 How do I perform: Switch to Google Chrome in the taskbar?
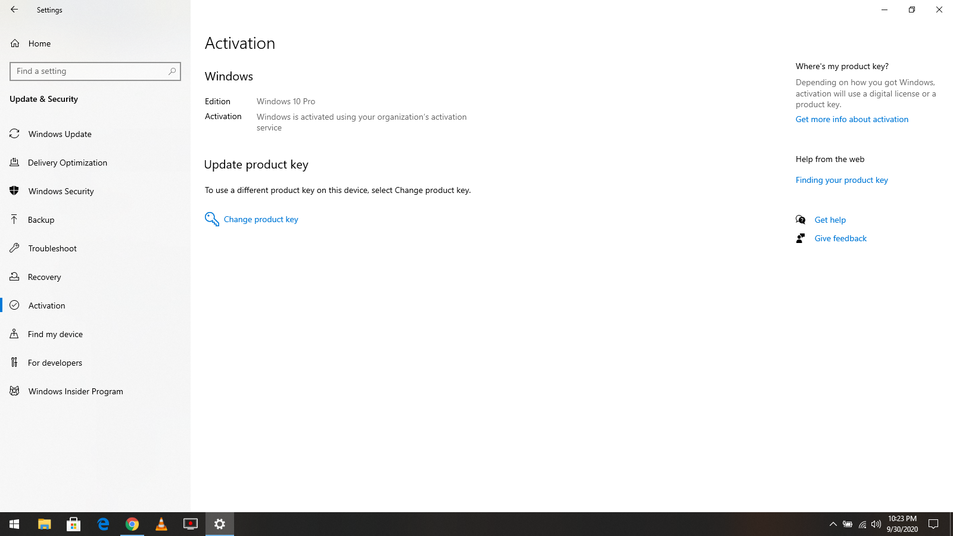(132, 524)
